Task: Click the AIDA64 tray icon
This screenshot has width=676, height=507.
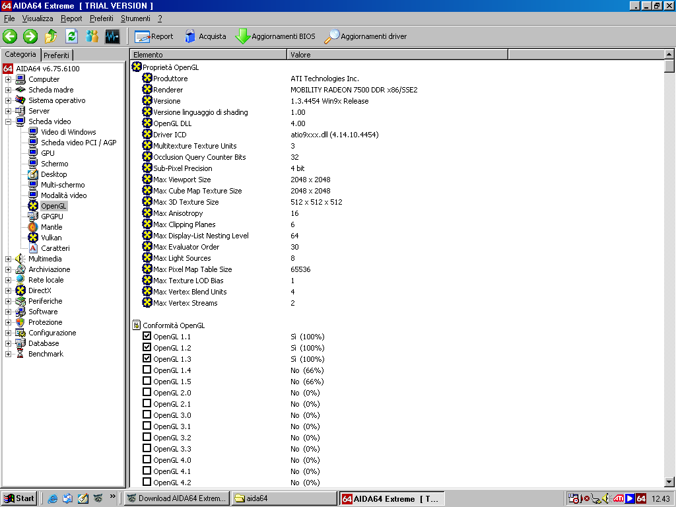Action: [641, 498]
